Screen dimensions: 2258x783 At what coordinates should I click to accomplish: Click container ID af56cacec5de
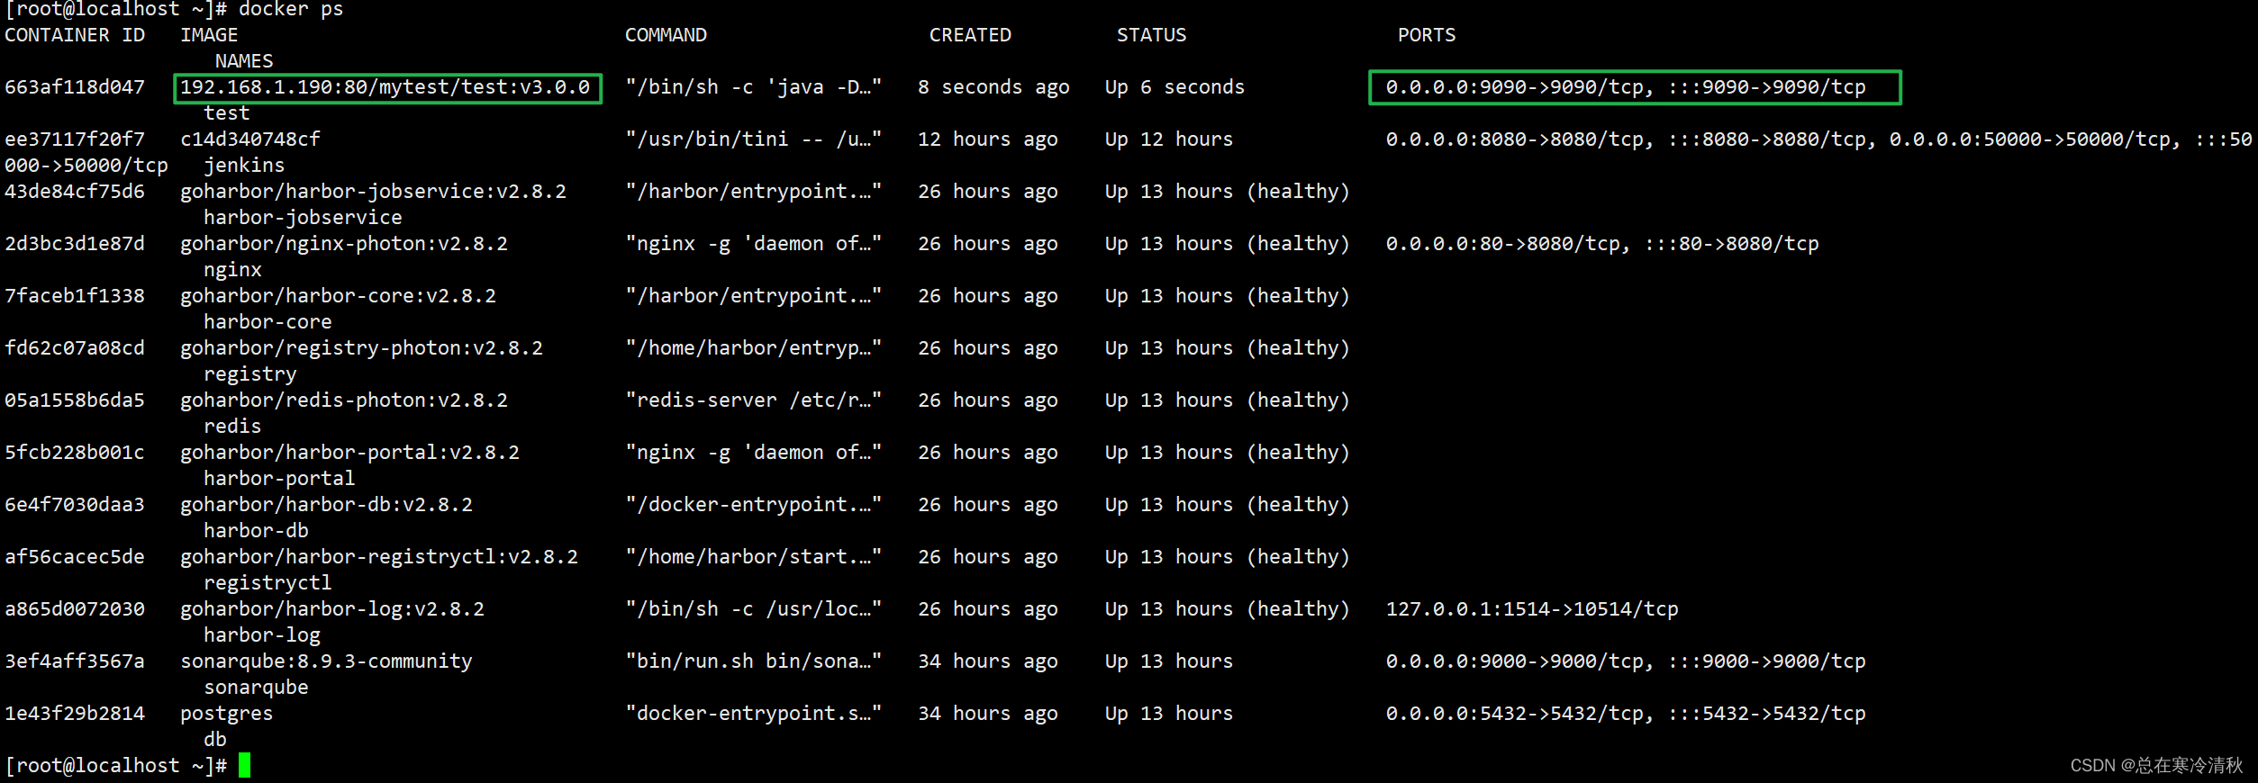point(75,557)
